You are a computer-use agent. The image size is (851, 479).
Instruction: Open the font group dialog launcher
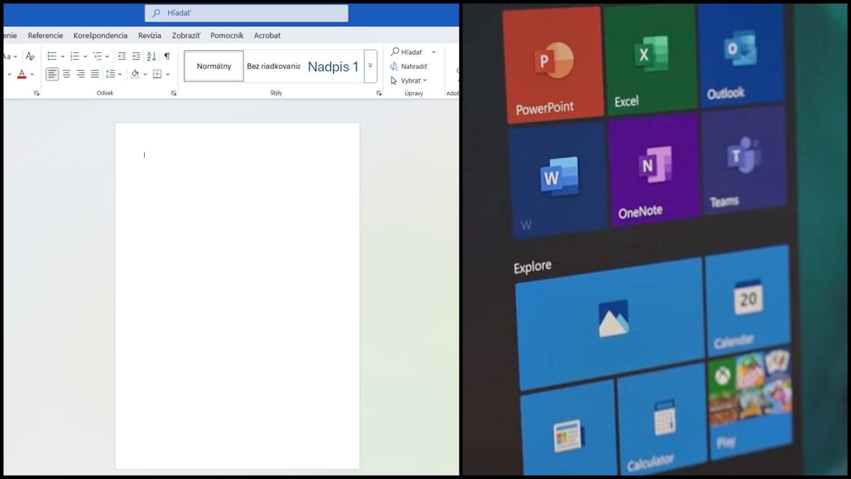tap(37, 93)
